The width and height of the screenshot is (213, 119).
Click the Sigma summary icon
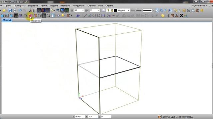point(181,16)
